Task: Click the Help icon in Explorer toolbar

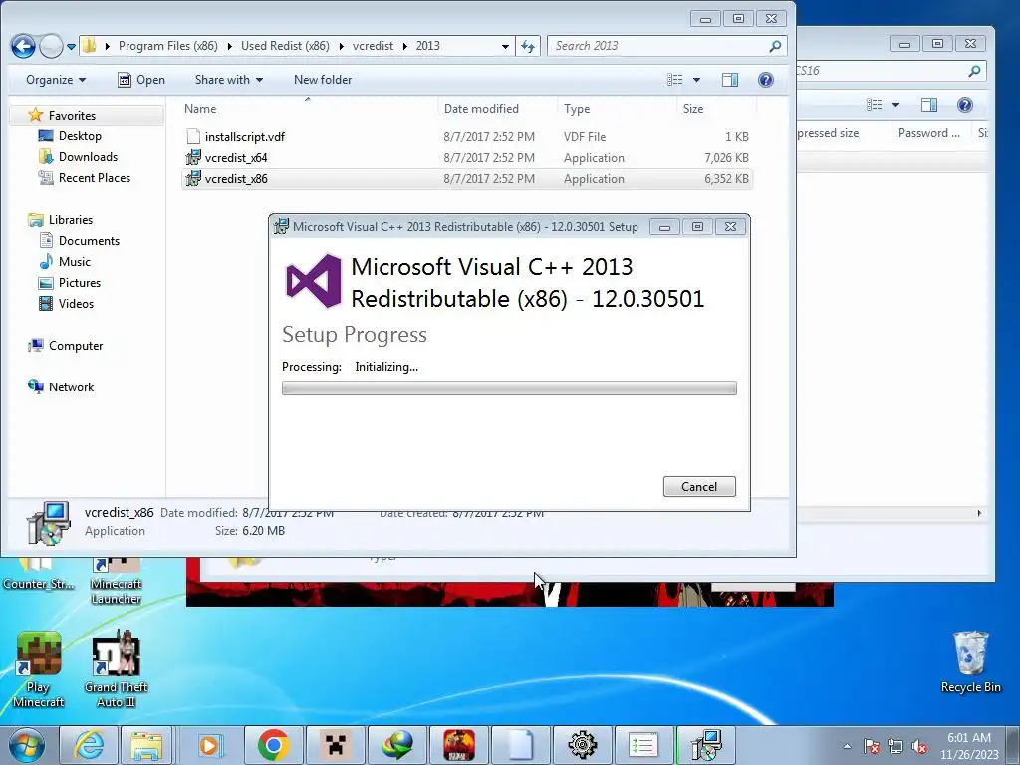Action: pos(766,80)
